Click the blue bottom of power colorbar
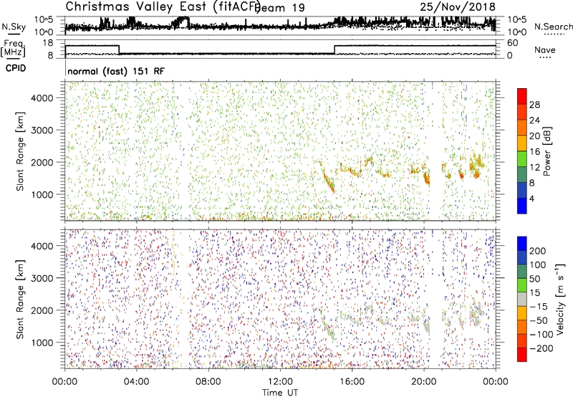The height and width of the screenshot is (397, 573). (522, 206)
